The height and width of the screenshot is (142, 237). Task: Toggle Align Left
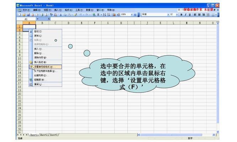[x=195, y=15]
